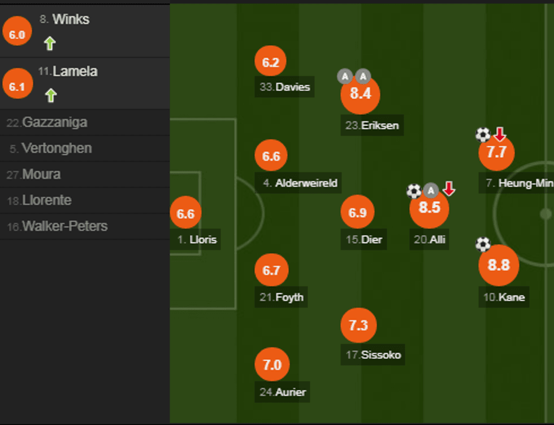Open Llorente from the bench list
The image size is (554, 425).
pos(47,201)
